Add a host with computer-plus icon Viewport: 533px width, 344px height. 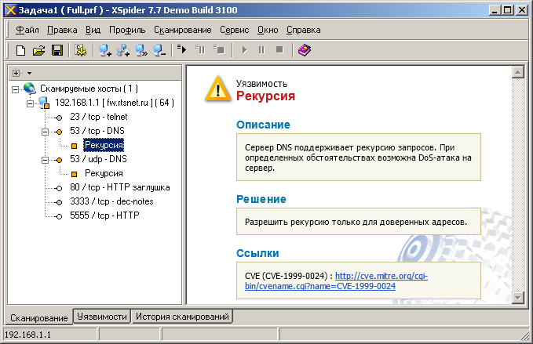point(105,51)
